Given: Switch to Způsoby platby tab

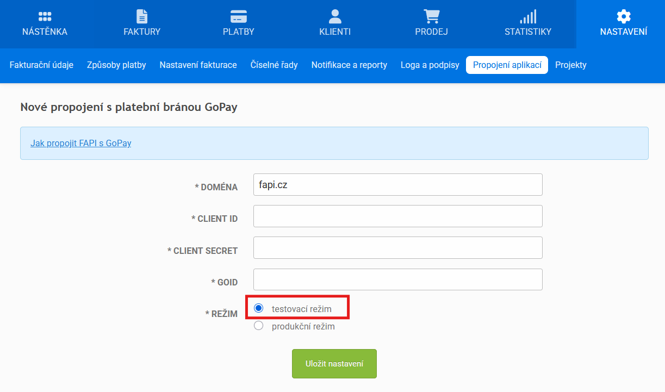Looking at the screenshot, I should (116, 65).
